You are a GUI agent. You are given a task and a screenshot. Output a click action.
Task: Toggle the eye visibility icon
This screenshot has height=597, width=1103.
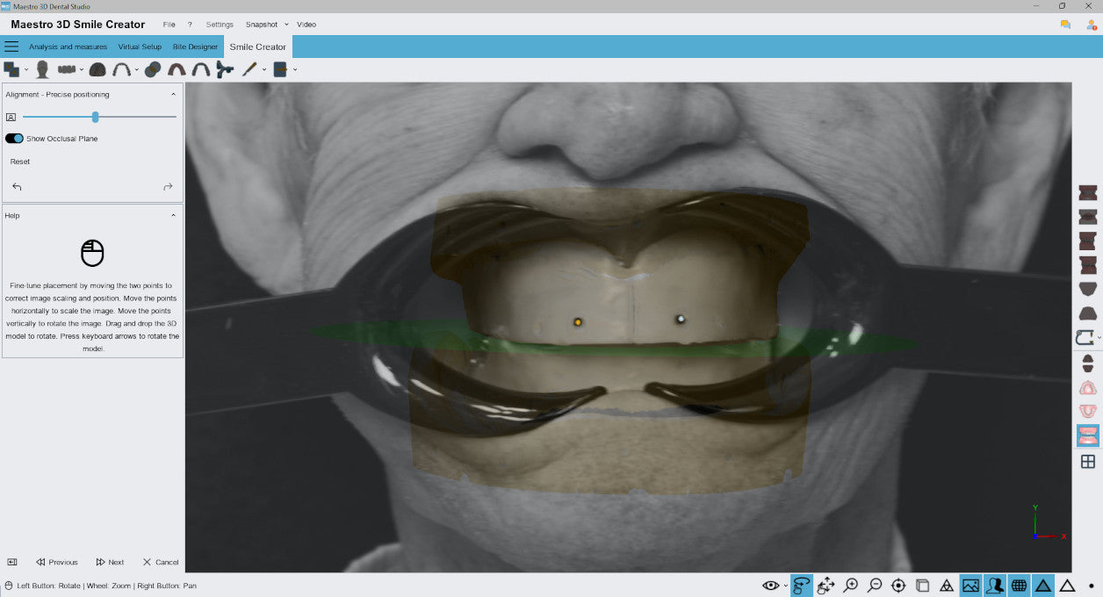[x=770, y=586]
